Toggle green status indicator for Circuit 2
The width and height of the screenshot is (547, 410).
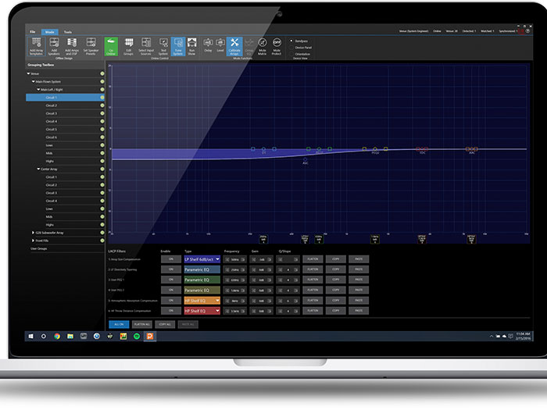tap(102, 105)
